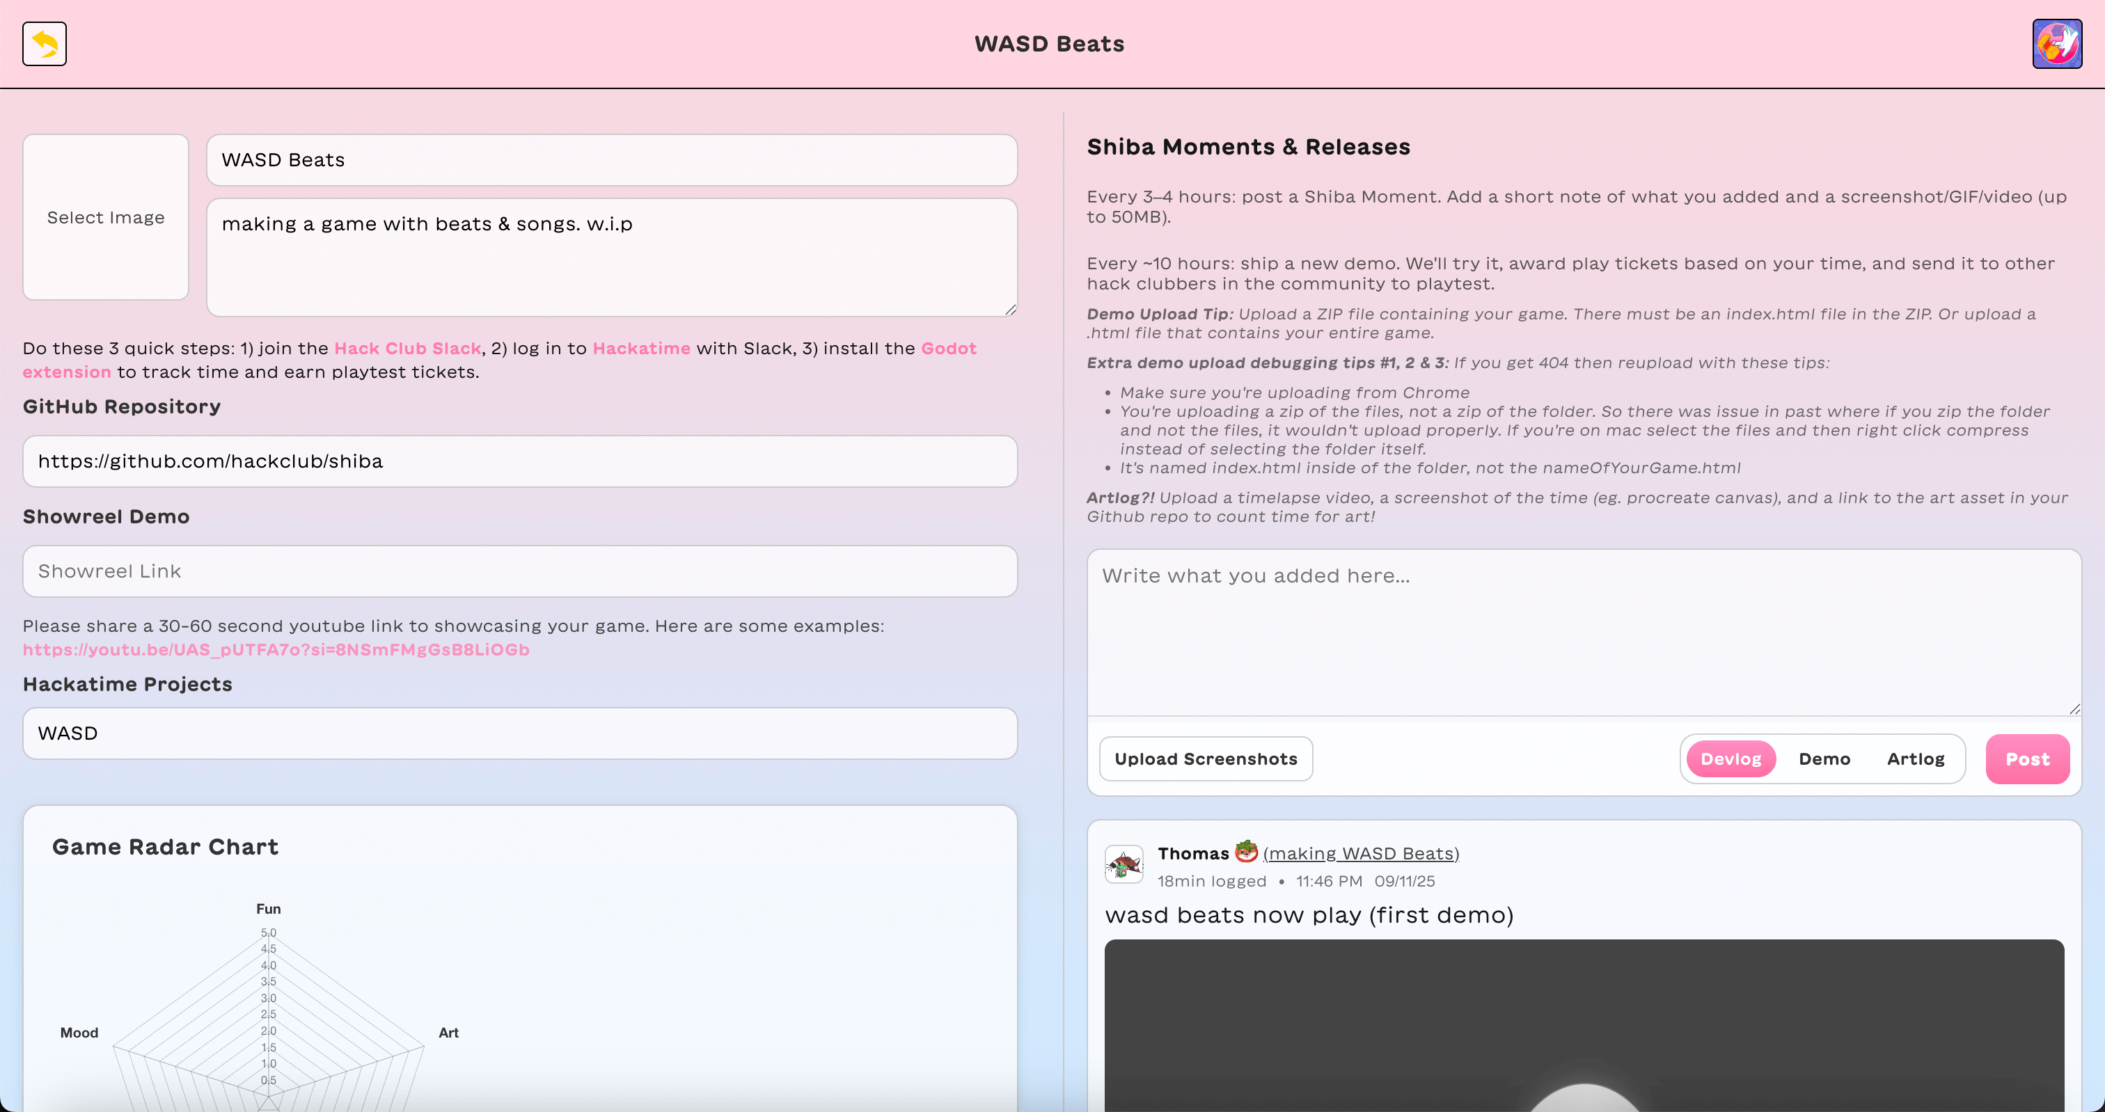Screen dimensions: 2105x1112
Task: Open the making WASD Beats link
Action: pyautogui.click(x=1361, y=854)
